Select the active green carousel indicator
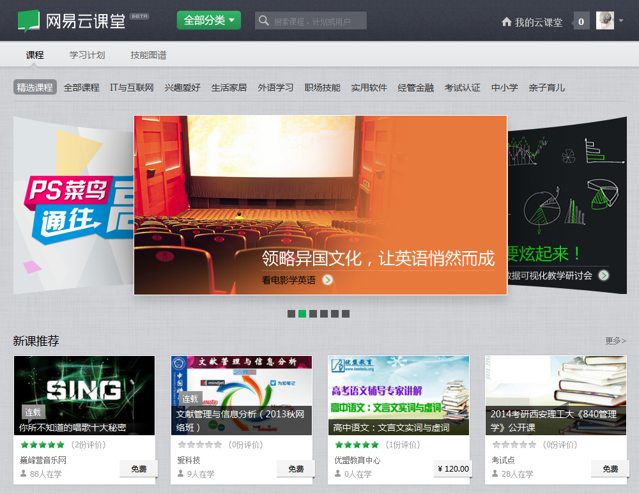The width and height of the screenshot is (639, 494). [302, 313]
